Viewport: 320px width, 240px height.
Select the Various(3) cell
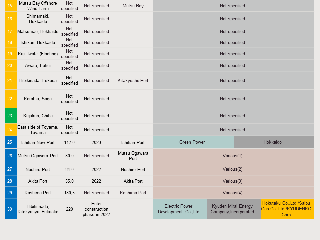point(233,181)
